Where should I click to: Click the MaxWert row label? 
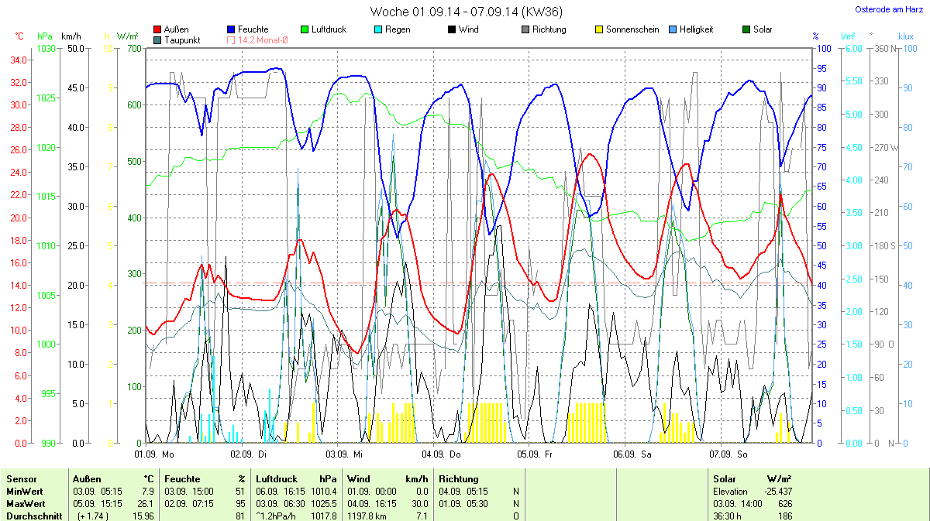coord(24,504)
